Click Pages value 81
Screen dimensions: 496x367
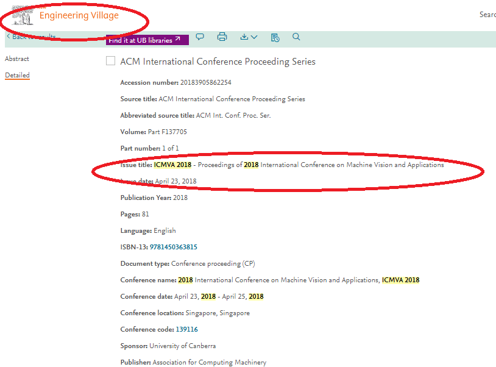click(x=145, y=214)
